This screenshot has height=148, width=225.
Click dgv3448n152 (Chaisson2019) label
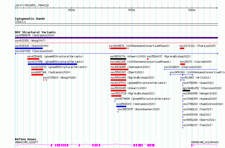coord(202,88)
